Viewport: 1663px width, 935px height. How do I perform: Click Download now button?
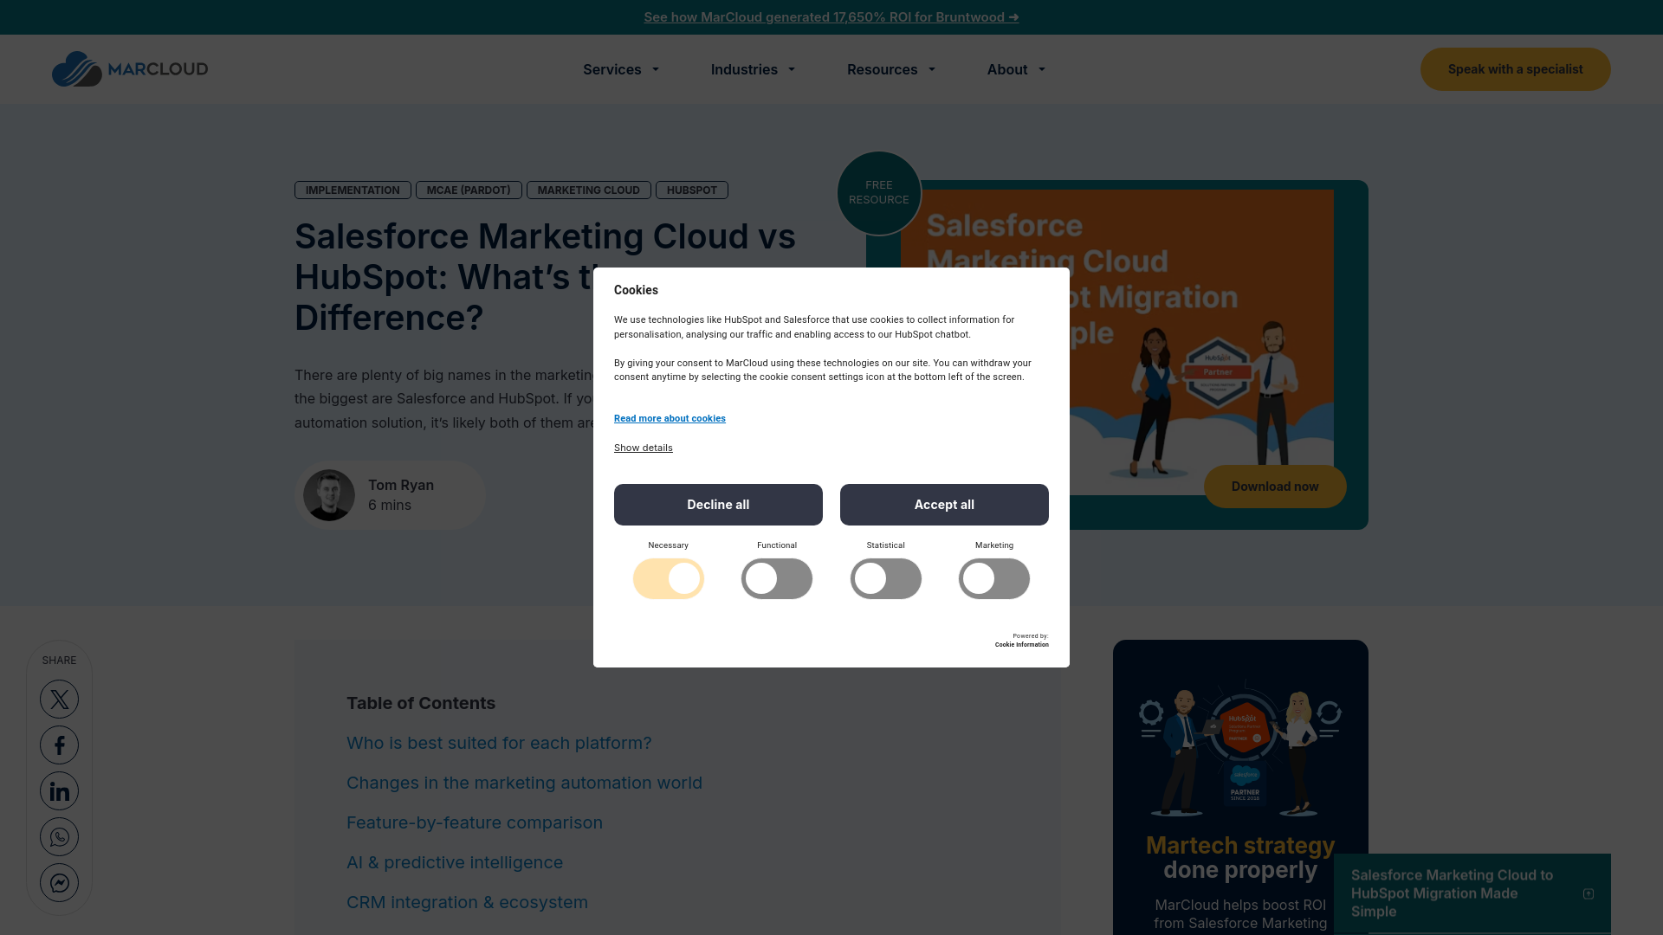1275,487
